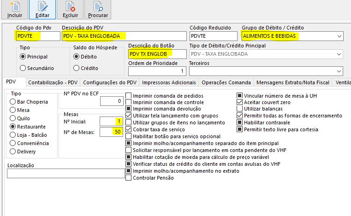The width and height of the screenshot is (351, 216).
Task: Open Mensagens Extrato/Nota Fiscal tab
Action: point(293,82)
